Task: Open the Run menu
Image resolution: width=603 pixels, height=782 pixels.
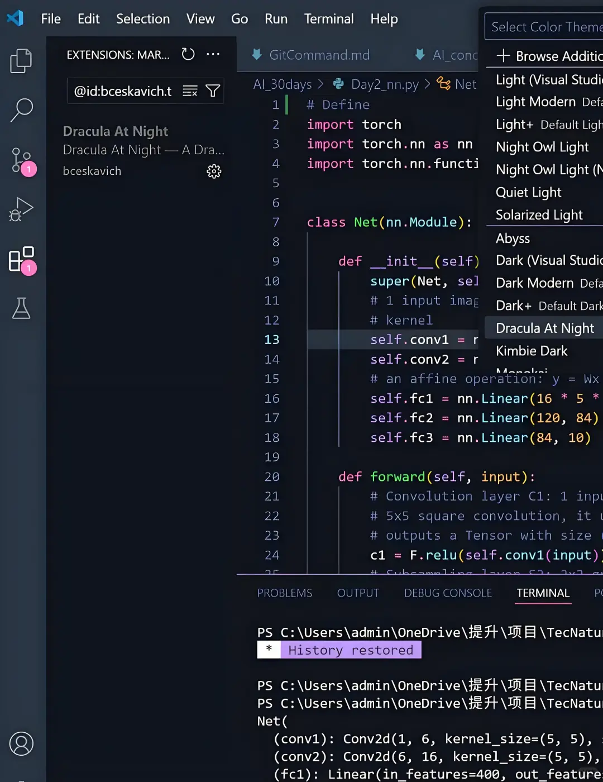Action: pos(276,18)
